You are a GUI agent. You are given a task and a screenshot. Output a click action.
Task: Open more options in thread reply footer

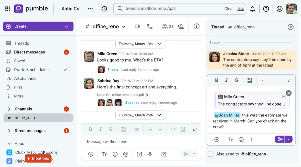[x=252, y=139]
